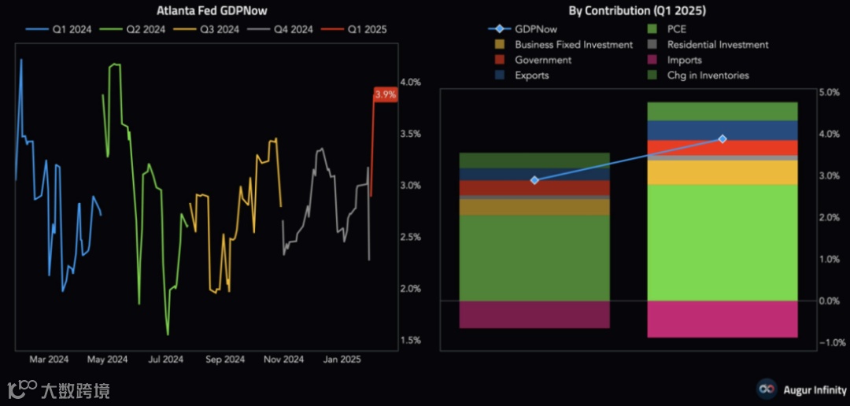Toggle the Q2 2024 legend series

coord(132,30)
